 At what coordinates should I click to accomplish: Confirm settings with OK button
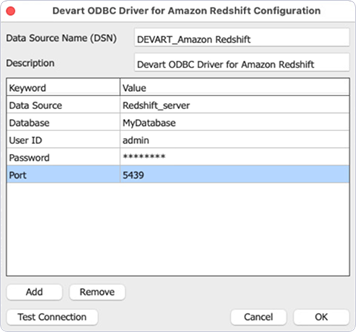click(x=321, y=317)
